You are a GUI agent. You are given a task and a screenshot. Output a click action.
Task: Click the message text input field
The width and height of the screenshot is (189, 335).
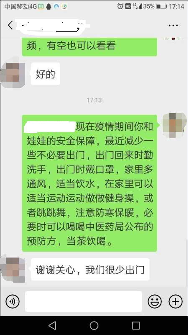[84, 301]
